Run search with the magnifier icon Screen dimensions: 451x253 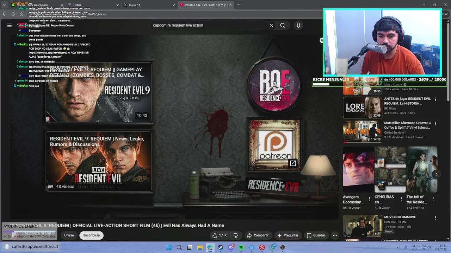click(283, 25)
